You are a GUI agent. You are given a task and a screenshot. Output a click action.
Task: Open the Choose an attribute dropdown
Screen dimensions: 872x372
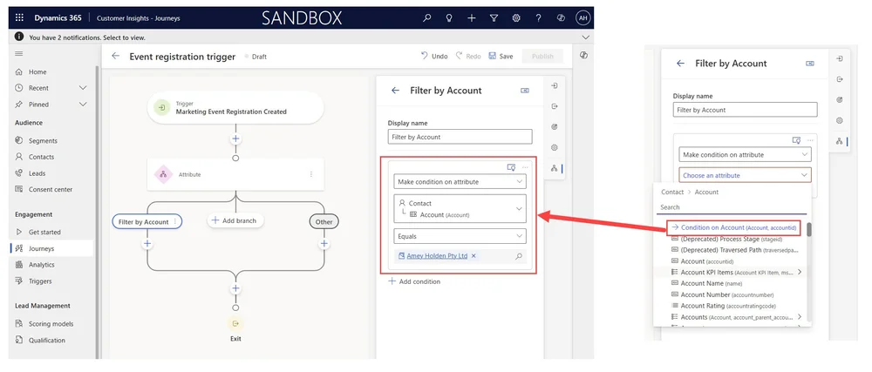pyautogui.click(x=745, y=175)
